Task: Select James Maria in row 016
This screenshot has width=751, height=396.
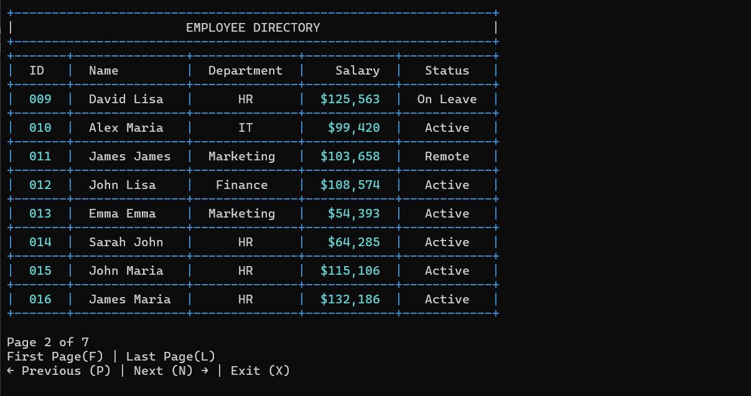Action: coord(129,300)
